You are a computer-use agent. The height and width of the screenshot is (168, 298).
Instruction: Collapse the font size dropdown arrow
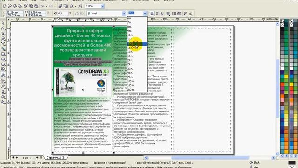145,14
